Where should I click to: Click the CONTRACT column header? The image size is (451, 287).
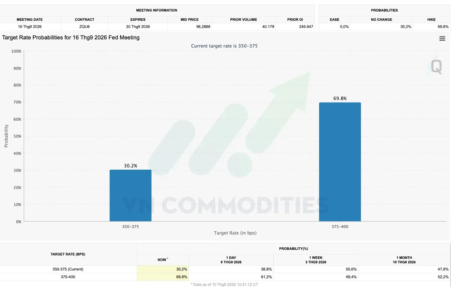tap(85, 19)
